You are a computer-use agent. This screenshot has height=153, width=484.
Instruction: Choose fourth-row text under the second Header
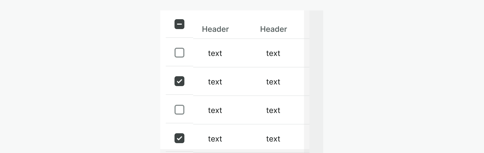tap(273, 139)
